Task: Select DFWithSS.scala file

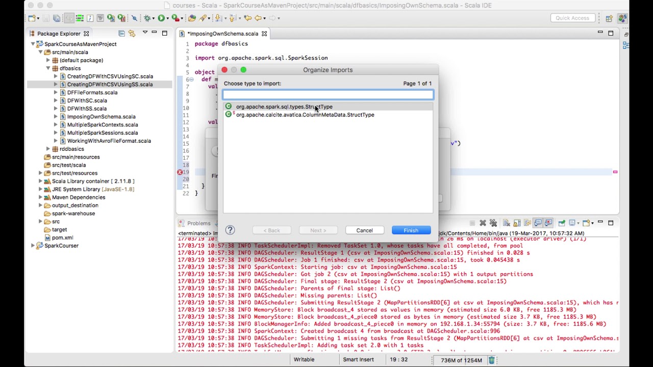Action: [87, 109]
